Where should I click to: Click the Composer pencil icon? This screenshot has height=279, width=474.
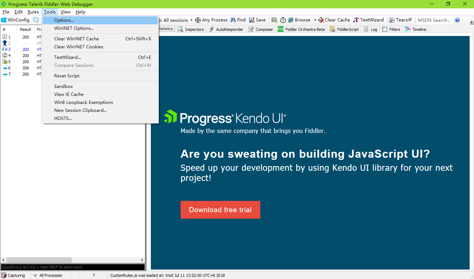(x=251, y=29)
